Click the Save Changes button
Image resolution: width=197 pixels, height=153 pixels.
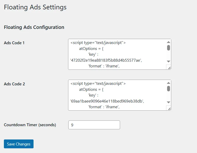coord(19,144)
